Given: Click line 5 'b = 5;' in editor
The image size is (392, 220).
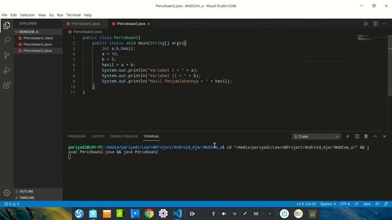Looking at the screenshot, I should [x=109, y=59].
